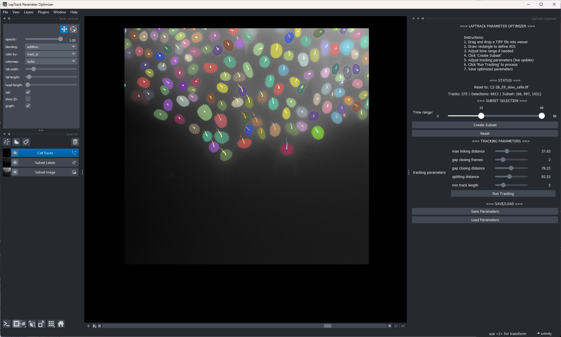Screen dimensions: 561x337
Task: Uncheck the tail checkbox
Action: click(x=28, y=92)
